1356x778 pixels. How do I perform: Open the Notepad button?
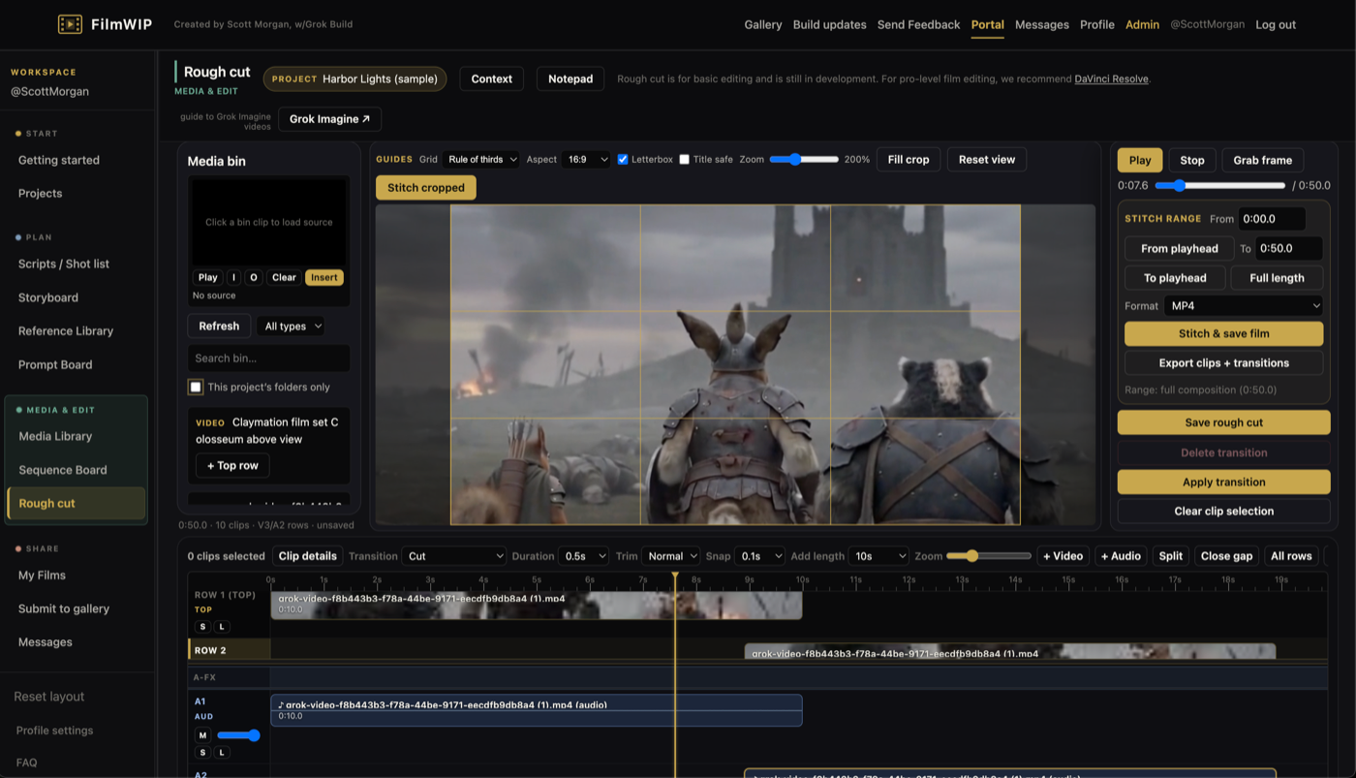[570, 78]
